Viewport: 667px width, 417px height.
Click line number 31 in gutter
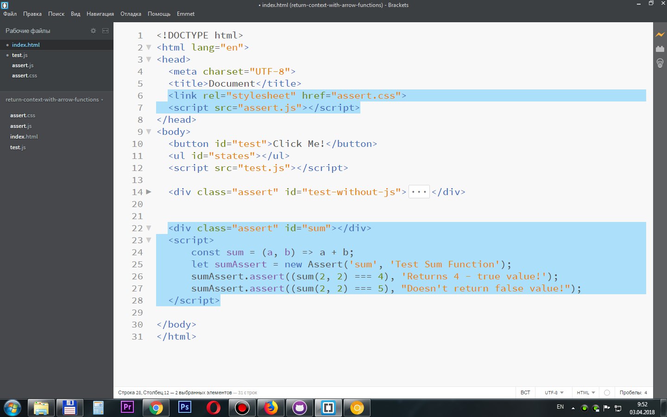[x=137, y=336]
